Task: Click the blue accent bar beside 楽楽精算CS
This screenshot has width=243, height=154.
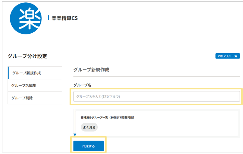Action: pyautogui.click(x=48, y=18)
